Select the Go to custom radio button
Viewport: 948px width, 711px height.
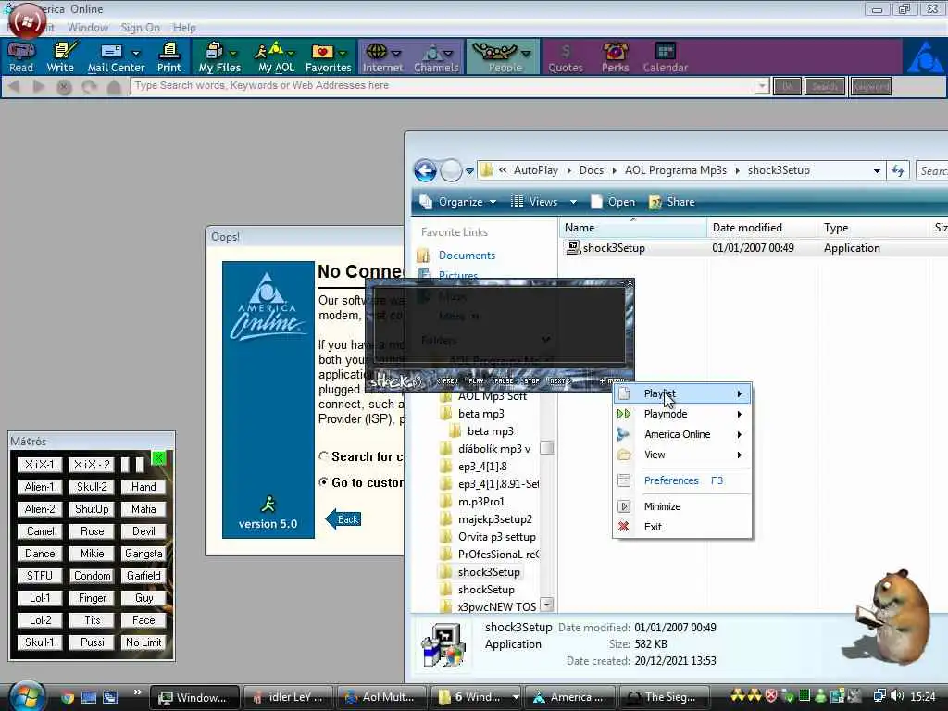324,482
